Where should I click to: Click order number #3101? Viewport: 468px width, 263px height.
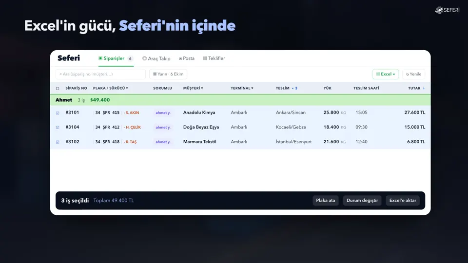72,113
